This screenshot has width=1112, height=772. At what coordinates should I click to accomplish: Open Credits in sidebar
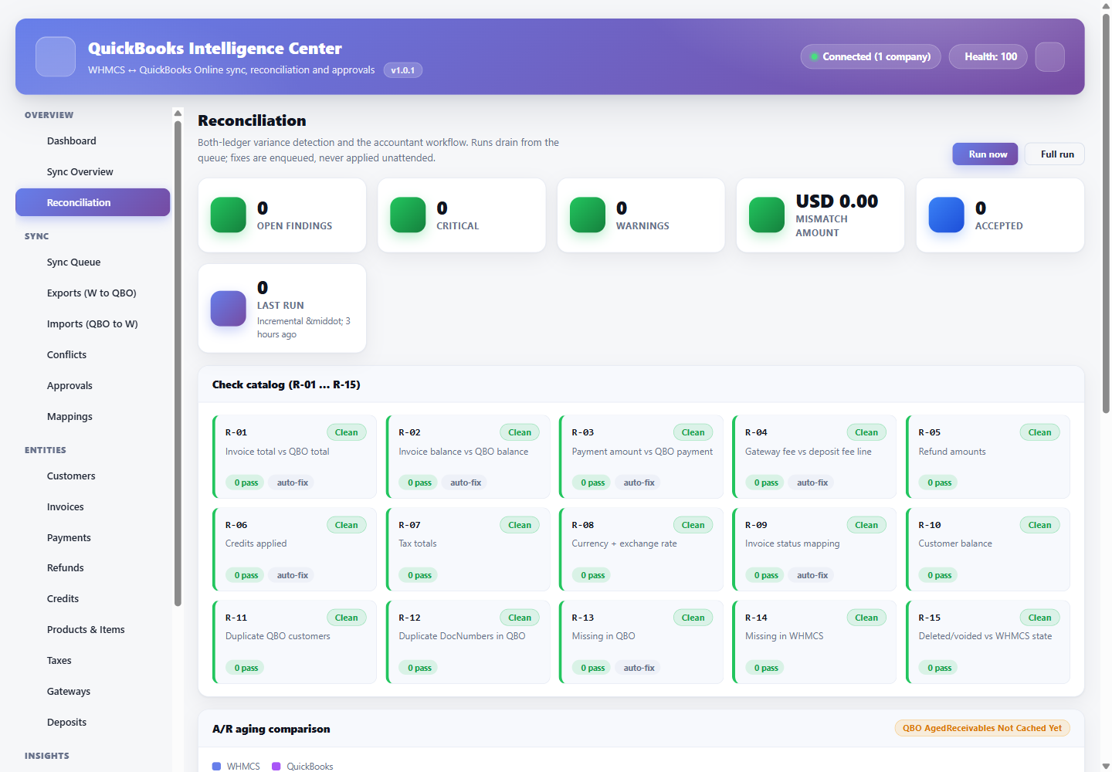coord(93,598)
